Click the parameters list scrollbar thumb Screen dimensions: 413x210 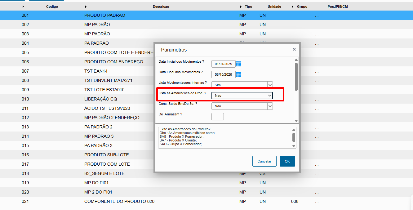296,77
